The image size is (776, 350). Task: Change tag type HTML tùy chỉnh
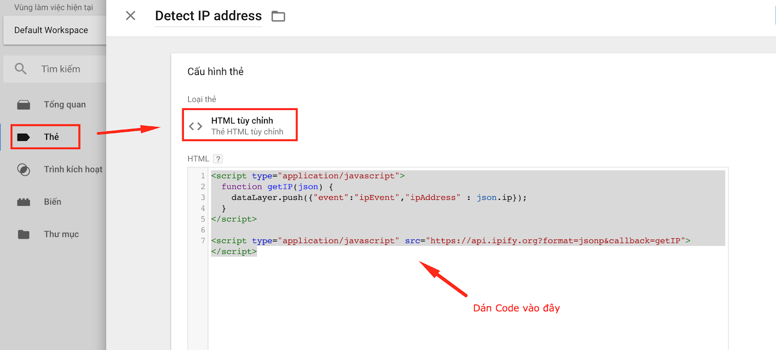pos(240,125)
